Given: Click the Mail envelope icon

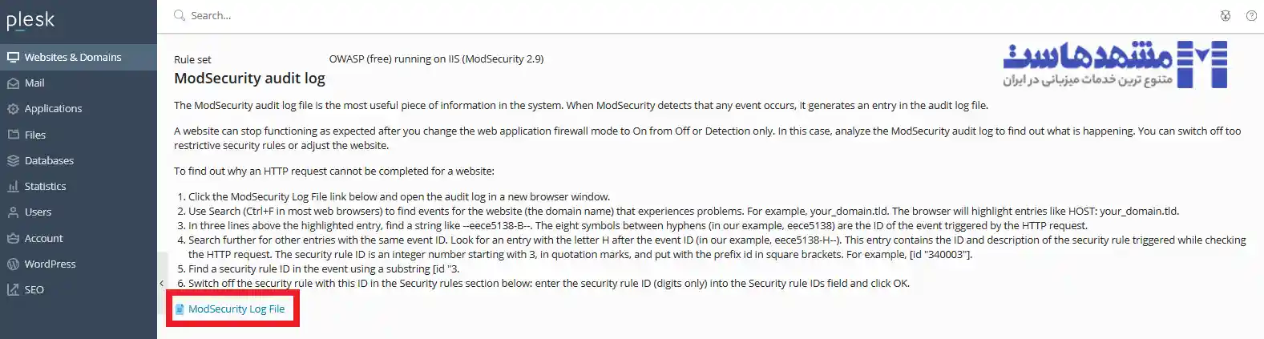Looking at the screenshot, I should coord(13,83).
